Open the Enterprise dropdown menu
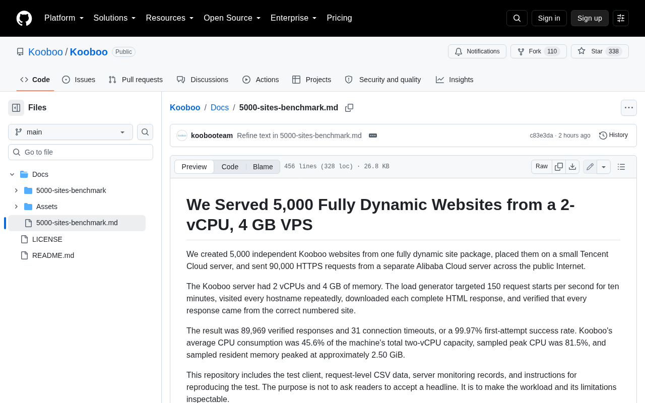This screenshot has height=403, width=645. 294,18
